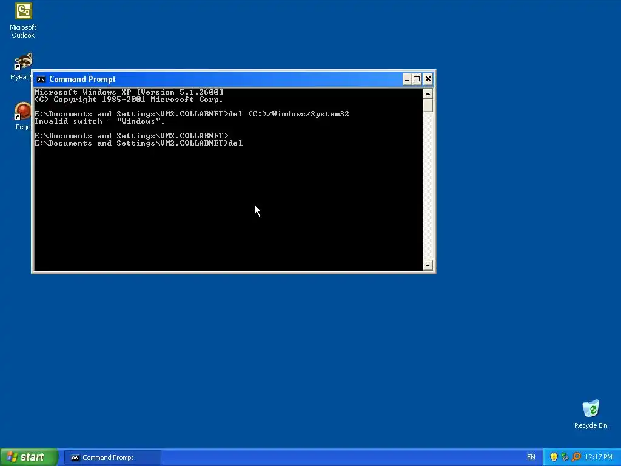Click the EN language indicator
Image resolution: width=621 pixels, height=466 pixels.
click(x=531, y=458)
